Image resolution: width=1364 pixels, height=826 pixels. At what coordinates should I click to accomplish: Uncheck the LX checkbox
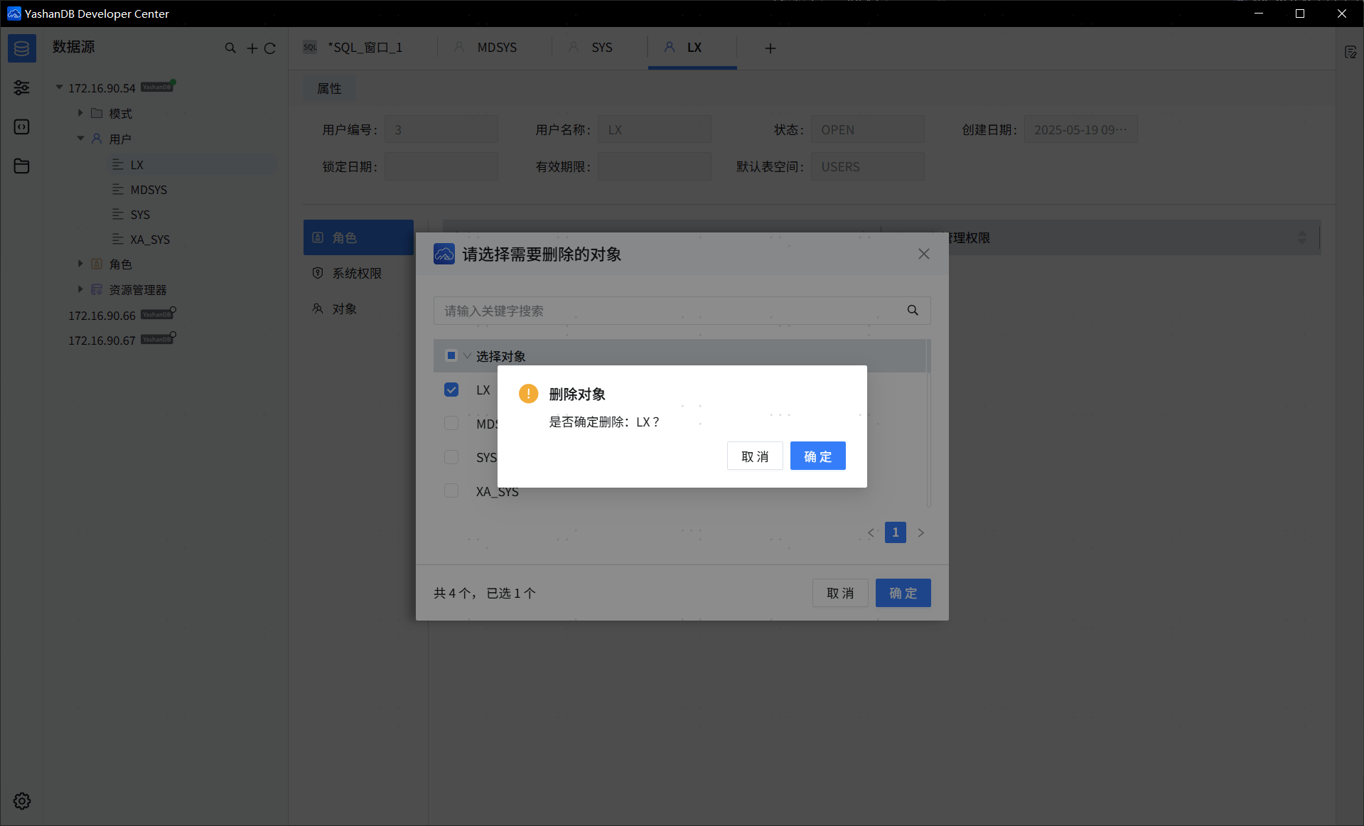tap(451, 390)
